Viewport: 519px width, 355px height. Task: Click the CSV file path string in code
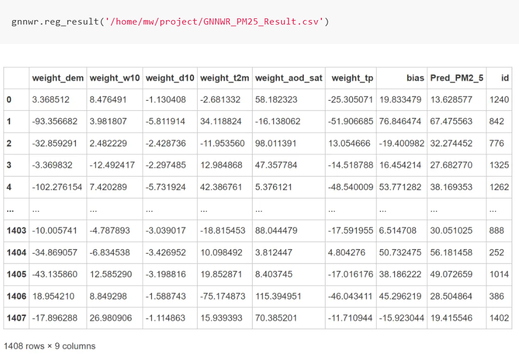[214, 22]
